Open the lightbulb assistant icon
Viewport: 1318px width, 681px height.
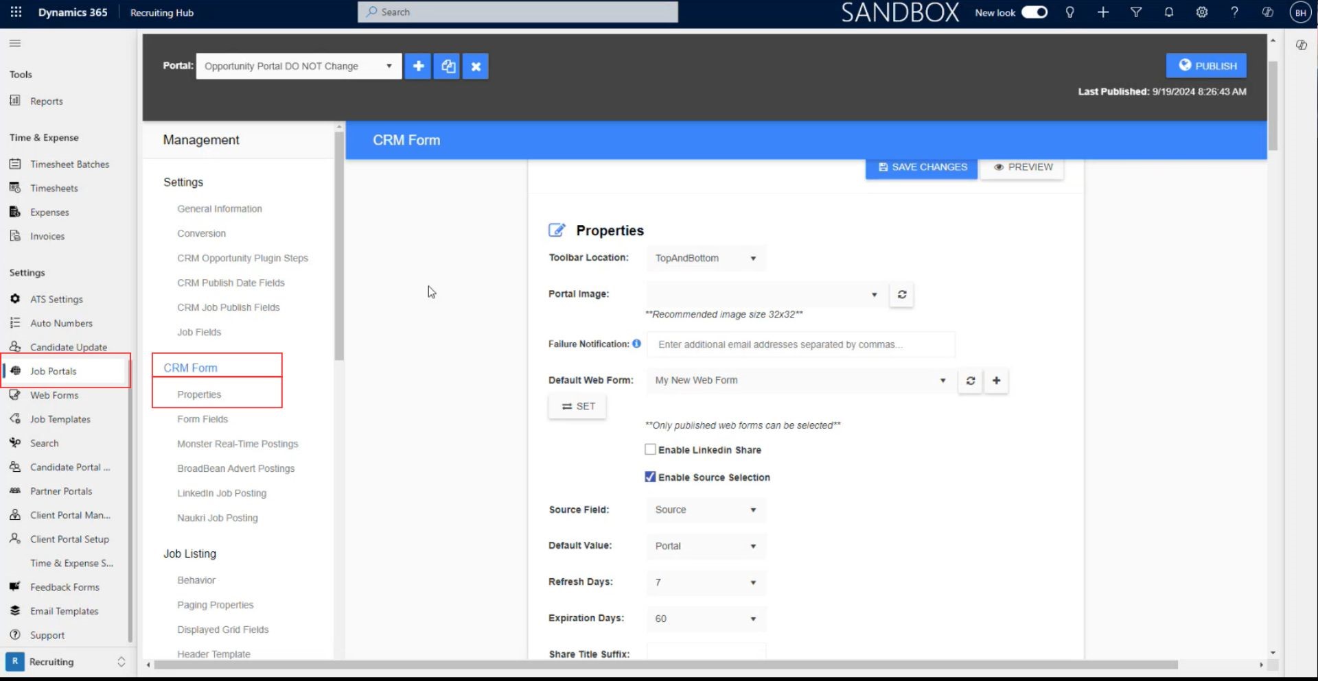click(1070, 12)
